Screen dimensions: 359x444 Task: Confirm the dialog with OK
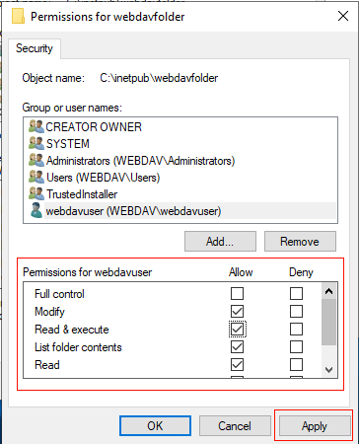[155, 426]
